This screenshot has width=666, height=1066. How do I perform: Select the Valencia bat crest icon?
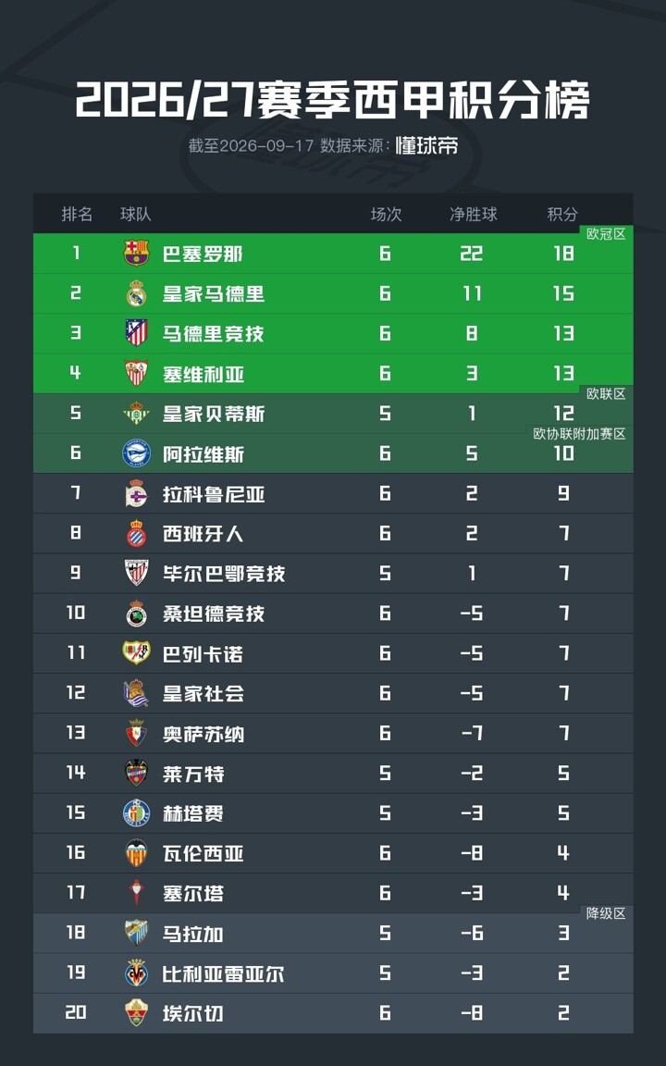click(x=137, y=853)
